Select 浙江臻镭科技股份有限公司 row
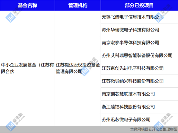 (x=139, y=107)
